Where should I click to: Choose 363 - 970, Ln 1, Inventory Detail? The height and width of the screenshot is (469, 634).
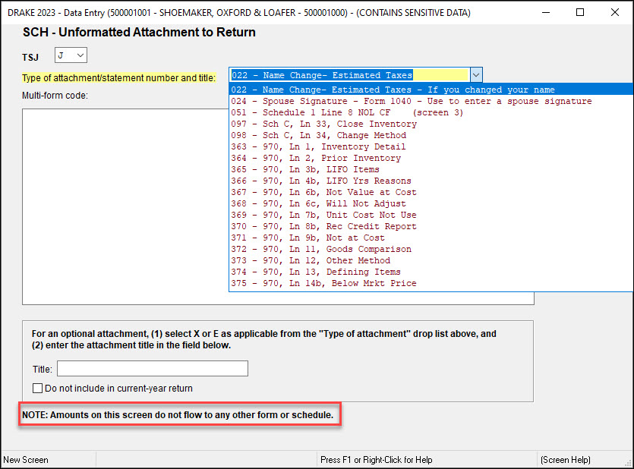431,146
